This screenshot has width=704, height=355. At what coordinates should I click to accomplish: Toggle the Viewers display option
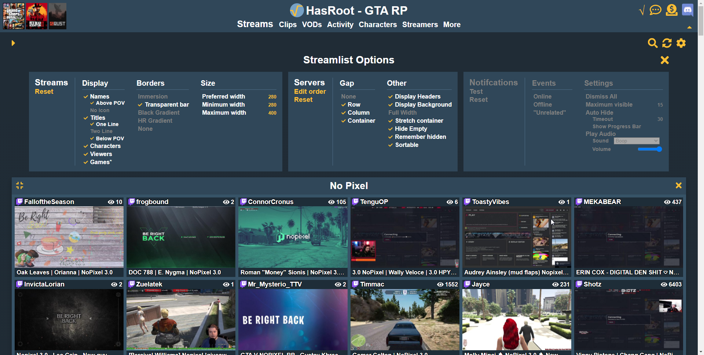coord(98,154)
